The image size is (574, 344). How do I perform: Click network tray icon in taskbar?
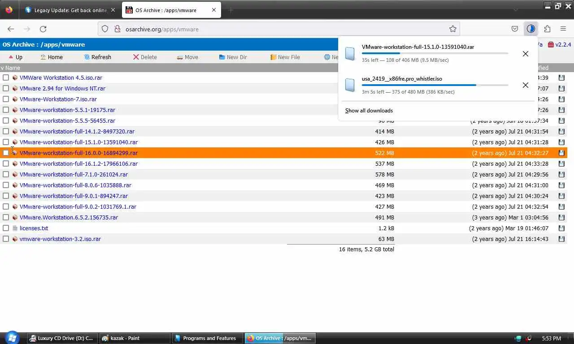coord(518,338)
